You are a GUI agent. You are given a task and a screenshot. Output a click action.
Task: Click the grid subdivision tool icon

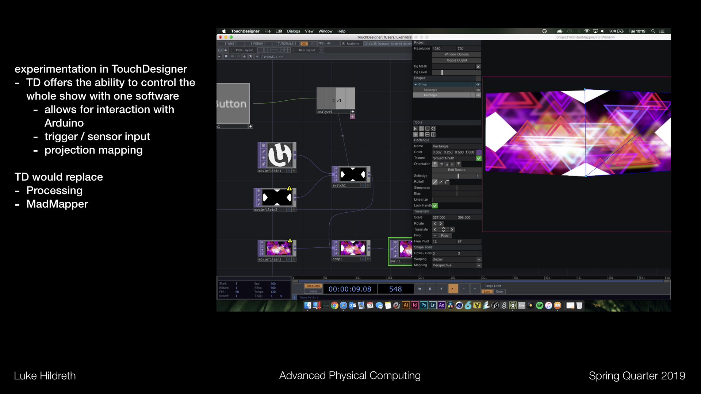(421, 135)
